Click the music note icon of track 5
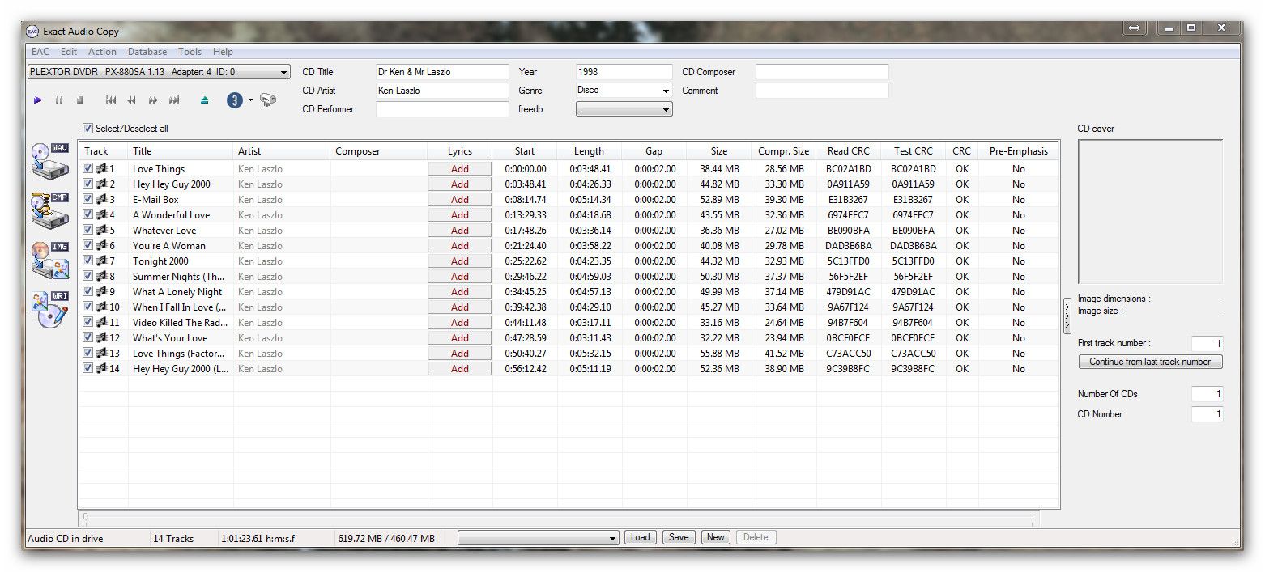The image size is (1265, 572). click(x=101, y=231)
